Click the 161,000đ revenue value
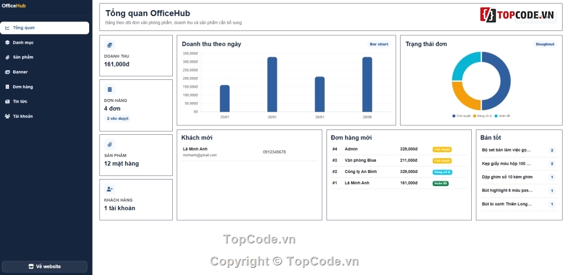Viewport: 568px width, 275px height. [117, 64]
